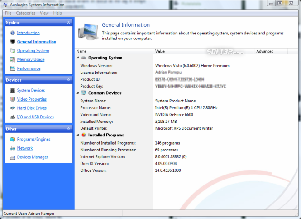
Task: Click the Installed Programs group icon
Action: [x=84, y=135]
